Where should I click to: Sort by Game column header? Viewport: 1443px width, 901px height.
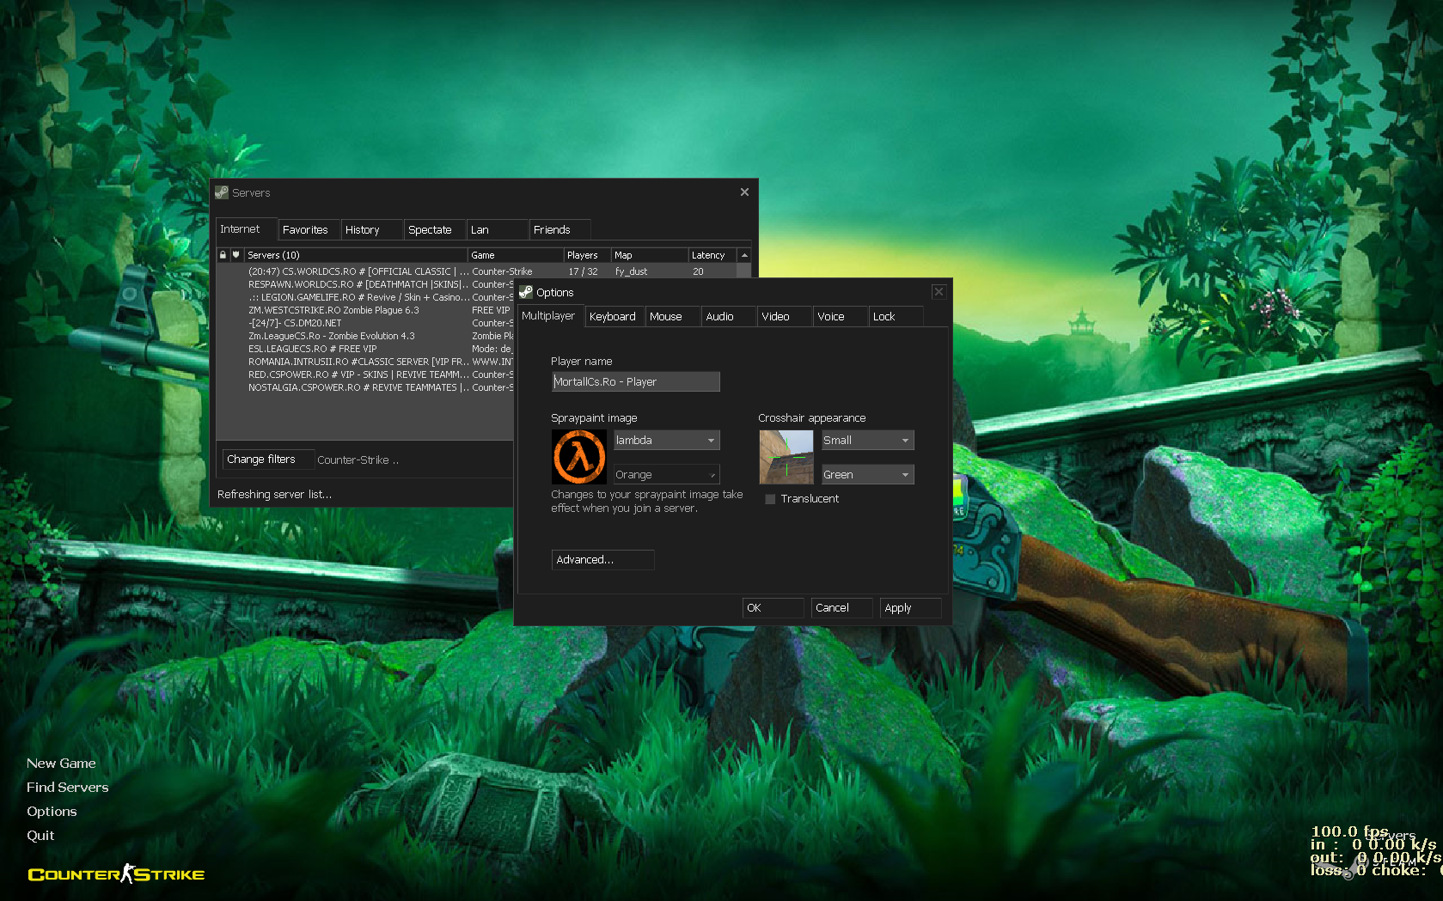[516, 255]
